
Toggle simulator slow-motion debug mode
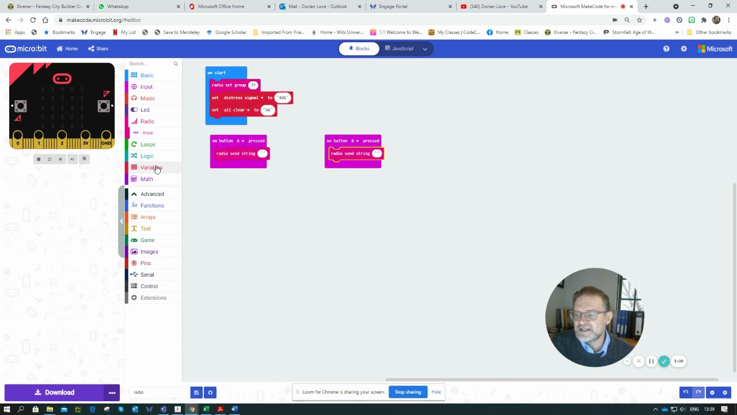coord(60,159)
